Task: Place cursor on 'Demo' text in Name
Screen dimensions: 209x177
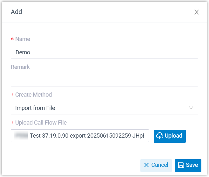Action: [23, 52]
